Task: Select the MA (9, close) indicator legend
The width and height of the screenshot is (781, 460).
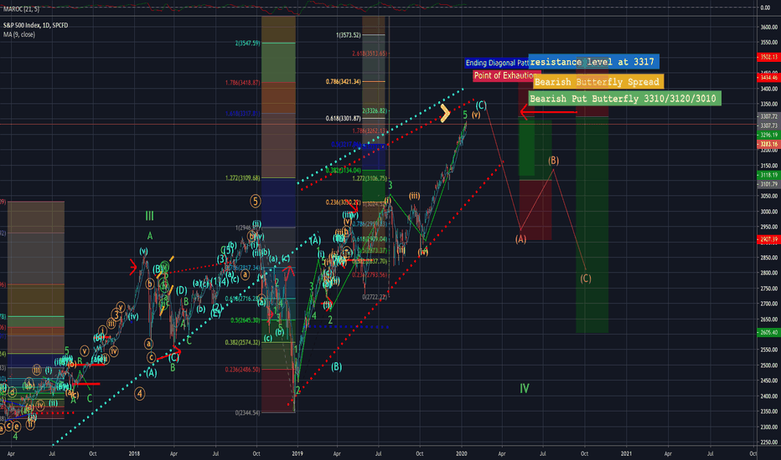Action: click(x=19, y=35)
